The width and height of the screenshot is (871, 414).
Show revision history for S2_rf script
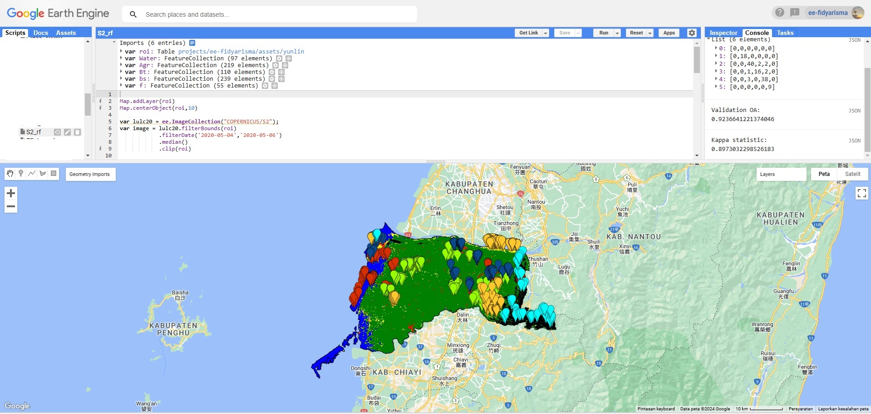[x=58, y=132]
